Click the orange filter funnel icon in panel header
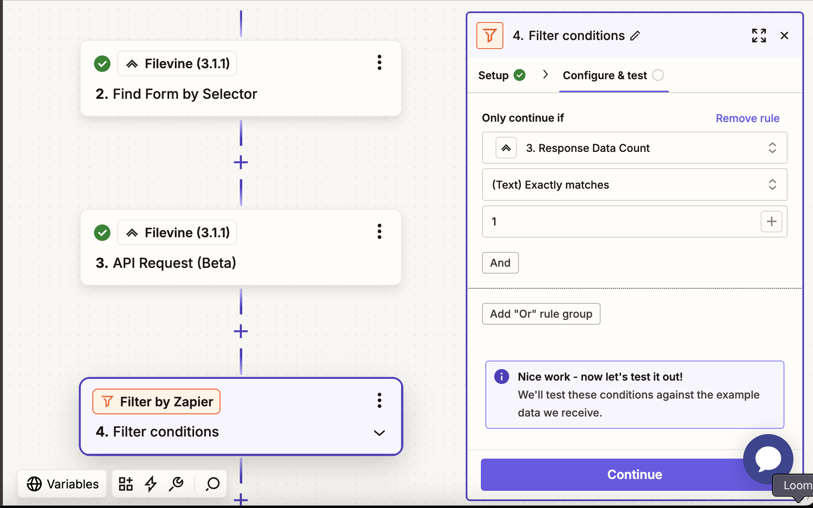Screen dimensions: 813x508 click(x=489, y=36)
